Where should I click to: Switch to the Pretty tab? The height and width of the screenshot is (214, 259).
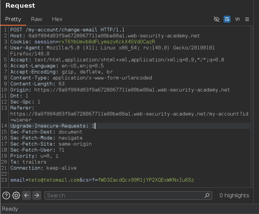click(x=13, y=19)
